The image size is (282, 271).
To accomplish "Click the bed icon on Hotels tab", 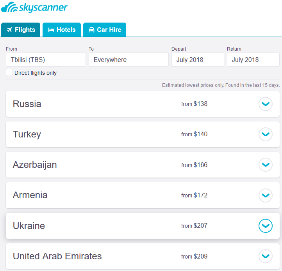I will 51,30.
